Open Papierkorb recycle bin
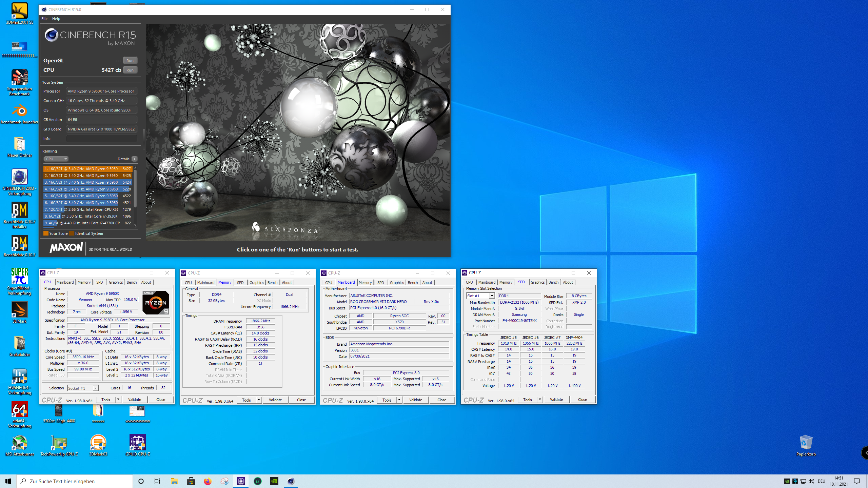This screenshot has width=868, height=488. [x=806, y=445]
